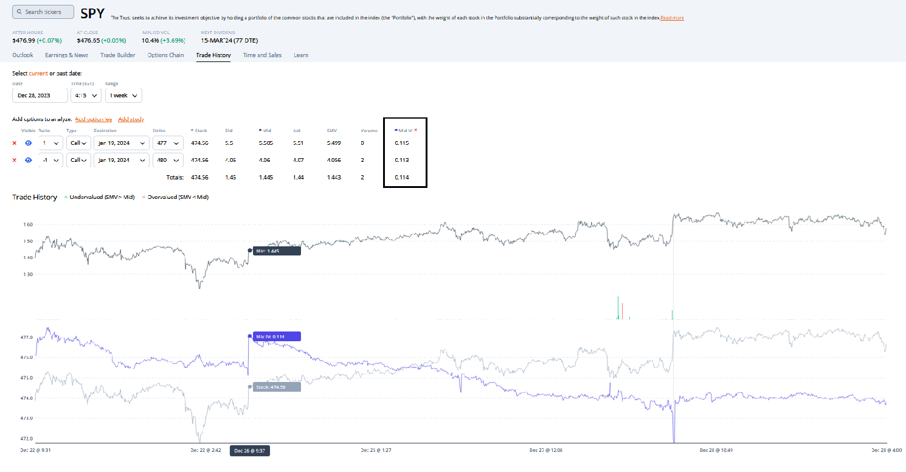Click the Volume column header
906x472 pixels.
[369, 130]
